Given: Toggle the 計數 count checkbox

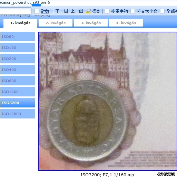Looking at the screenshot, I should [37, 11].
